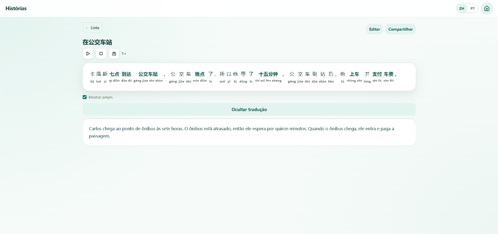This screenshot has width=498, height=234.
Task: Click the 1× playback speed label
Action: point(124,54)
